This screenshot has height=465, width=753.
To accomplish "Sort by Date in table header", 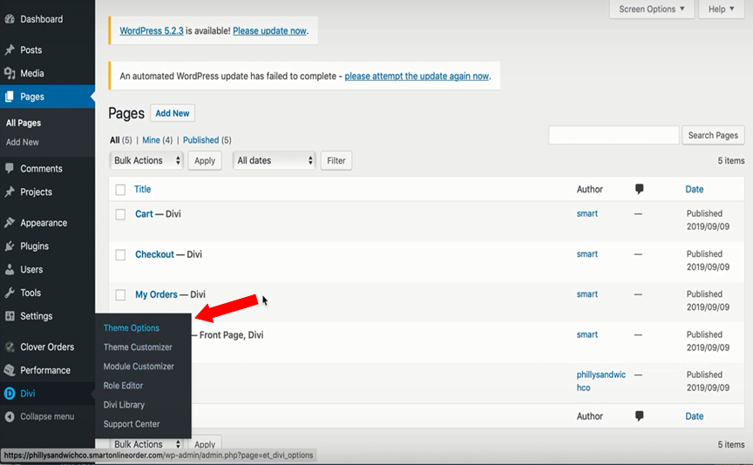I will 694,189.
